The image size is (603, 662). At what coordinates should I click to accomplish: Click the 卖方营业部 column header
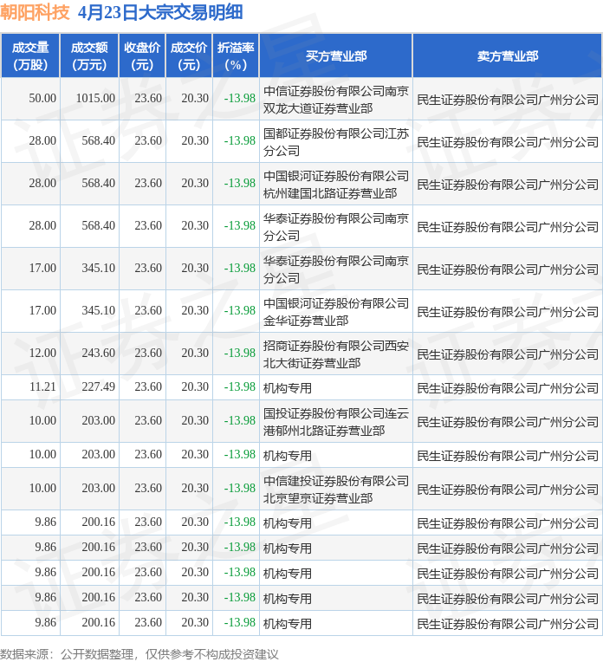coord(507,55)
